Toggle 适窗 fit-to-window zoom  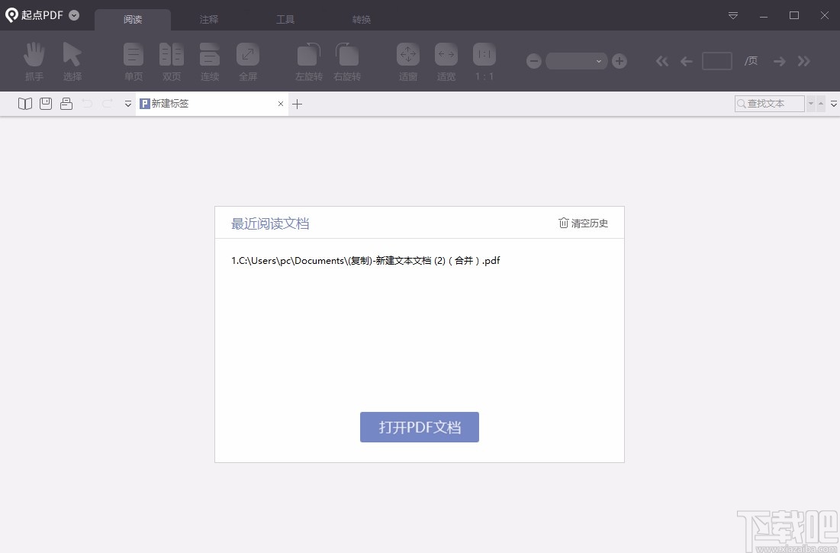pos(407,60)
